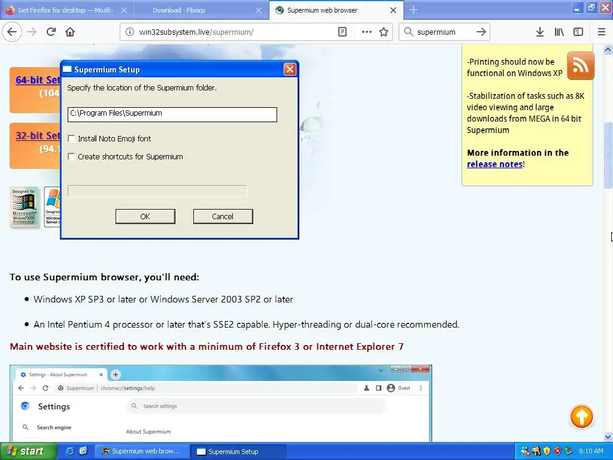
Task: Click OK in Supermium Setup
Action: tap(145, 216)
